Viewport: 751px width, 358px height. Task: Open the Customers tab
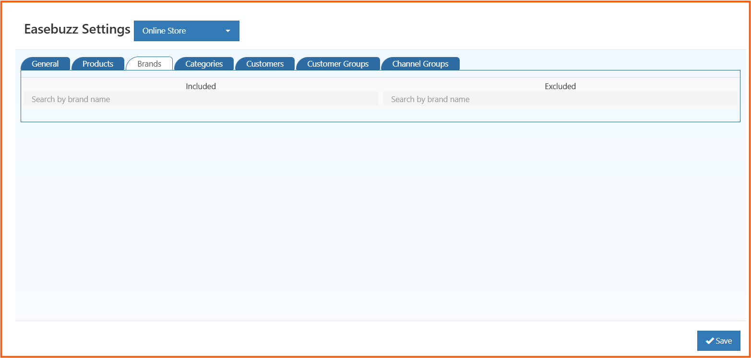point(265,63)
